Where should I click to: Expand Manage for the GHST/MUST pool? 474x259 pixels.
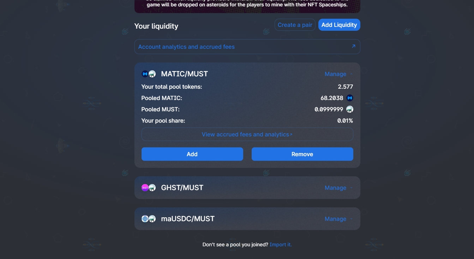[x=338, y=188]
